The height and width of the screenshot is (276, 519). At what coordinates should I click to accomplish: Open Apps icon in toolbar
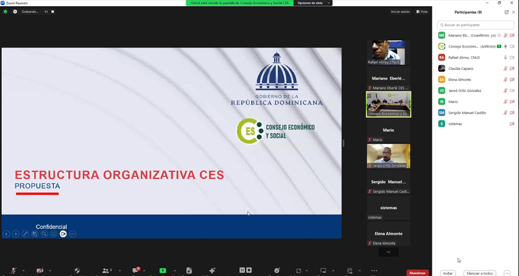tap(299, 270)
